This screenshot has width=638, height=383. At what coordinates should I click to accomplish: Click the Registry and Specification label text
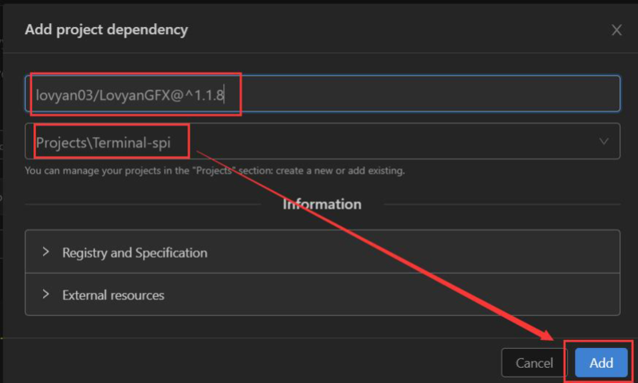135,252
